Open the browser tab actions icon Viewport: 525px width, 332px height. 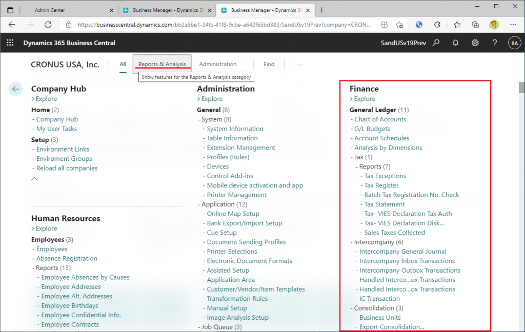[x=10, y=10]
